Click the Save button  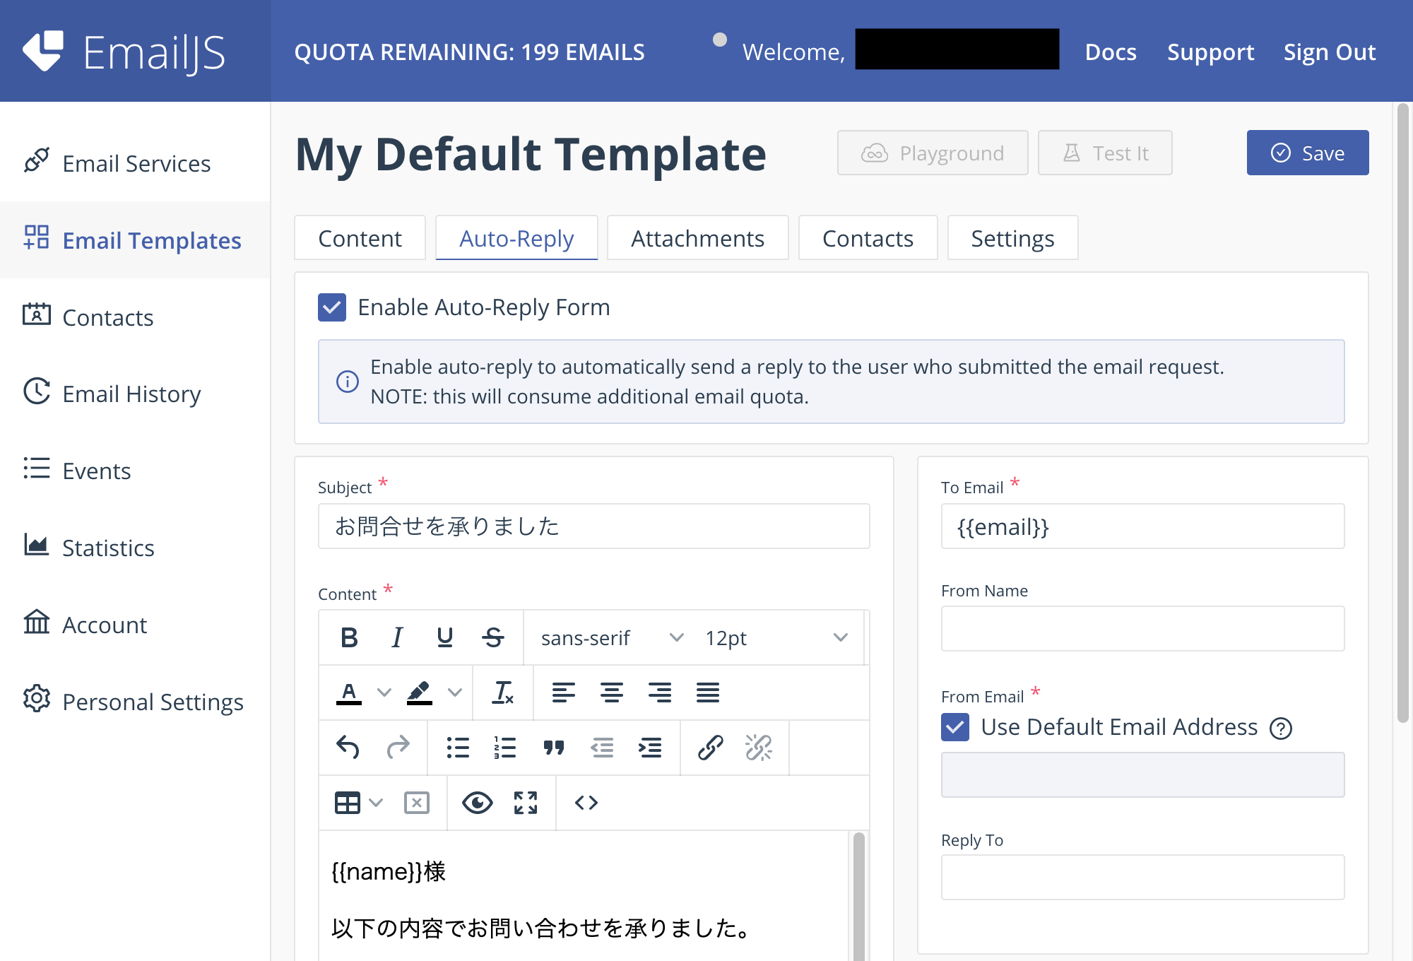(x=1307, y=153)
